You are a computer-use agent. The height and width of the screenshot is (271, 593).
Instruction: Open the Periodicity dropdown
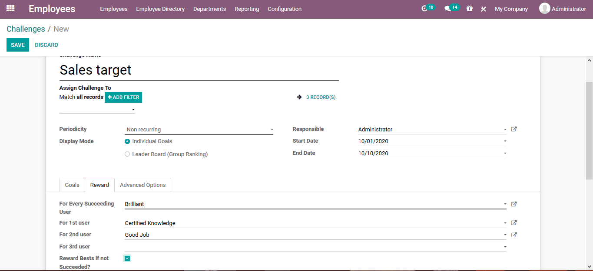tap(272, 129)
